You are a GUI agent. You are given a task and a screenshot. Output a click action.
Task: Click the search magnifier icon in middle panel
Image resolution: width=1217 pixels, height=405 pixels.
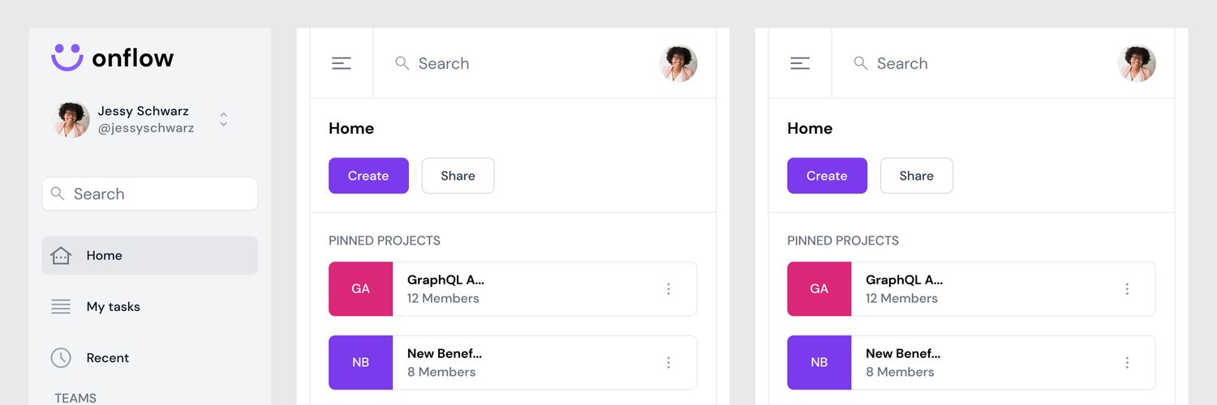point(402,63)
